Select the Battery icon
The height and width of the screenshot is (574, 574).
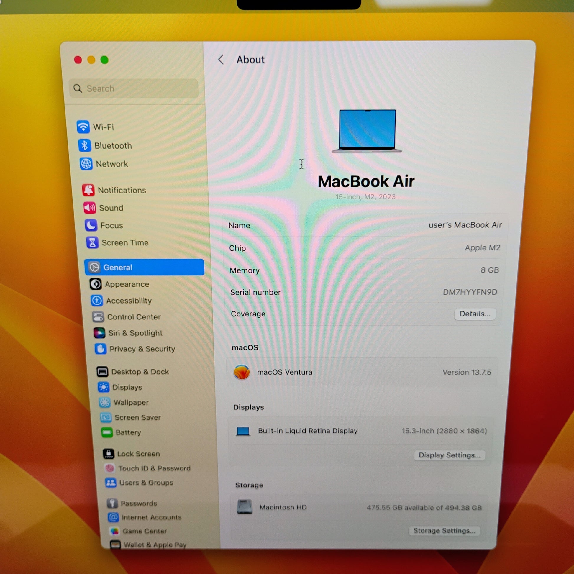click(107, 432)
